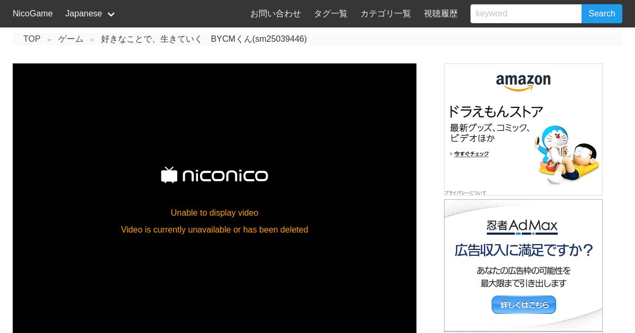Open the 視聴履歴 viewing history
The height and width of the screenshot is (333, 635).
pos(441,14)
